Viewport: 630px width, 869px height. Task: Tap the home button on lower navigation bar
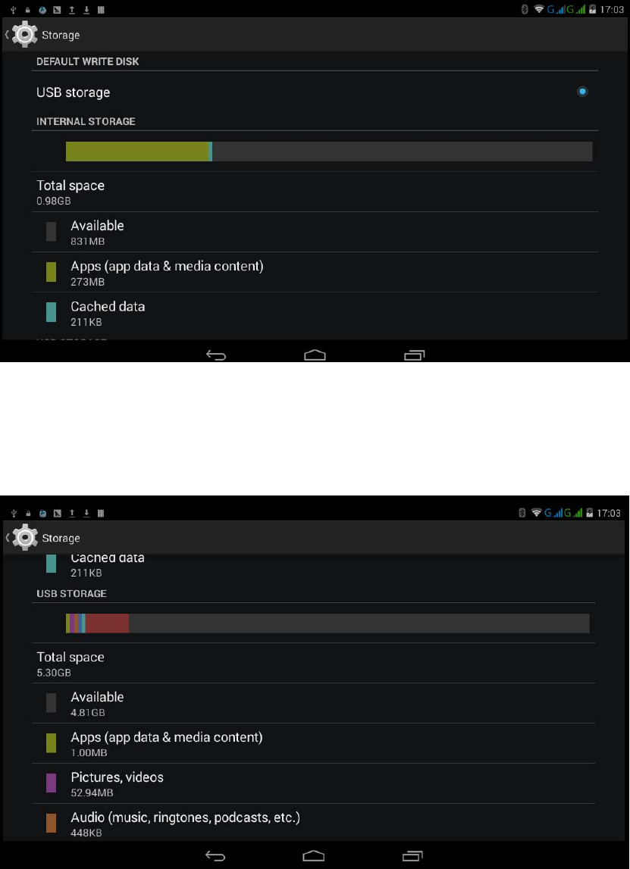point(315,855)
